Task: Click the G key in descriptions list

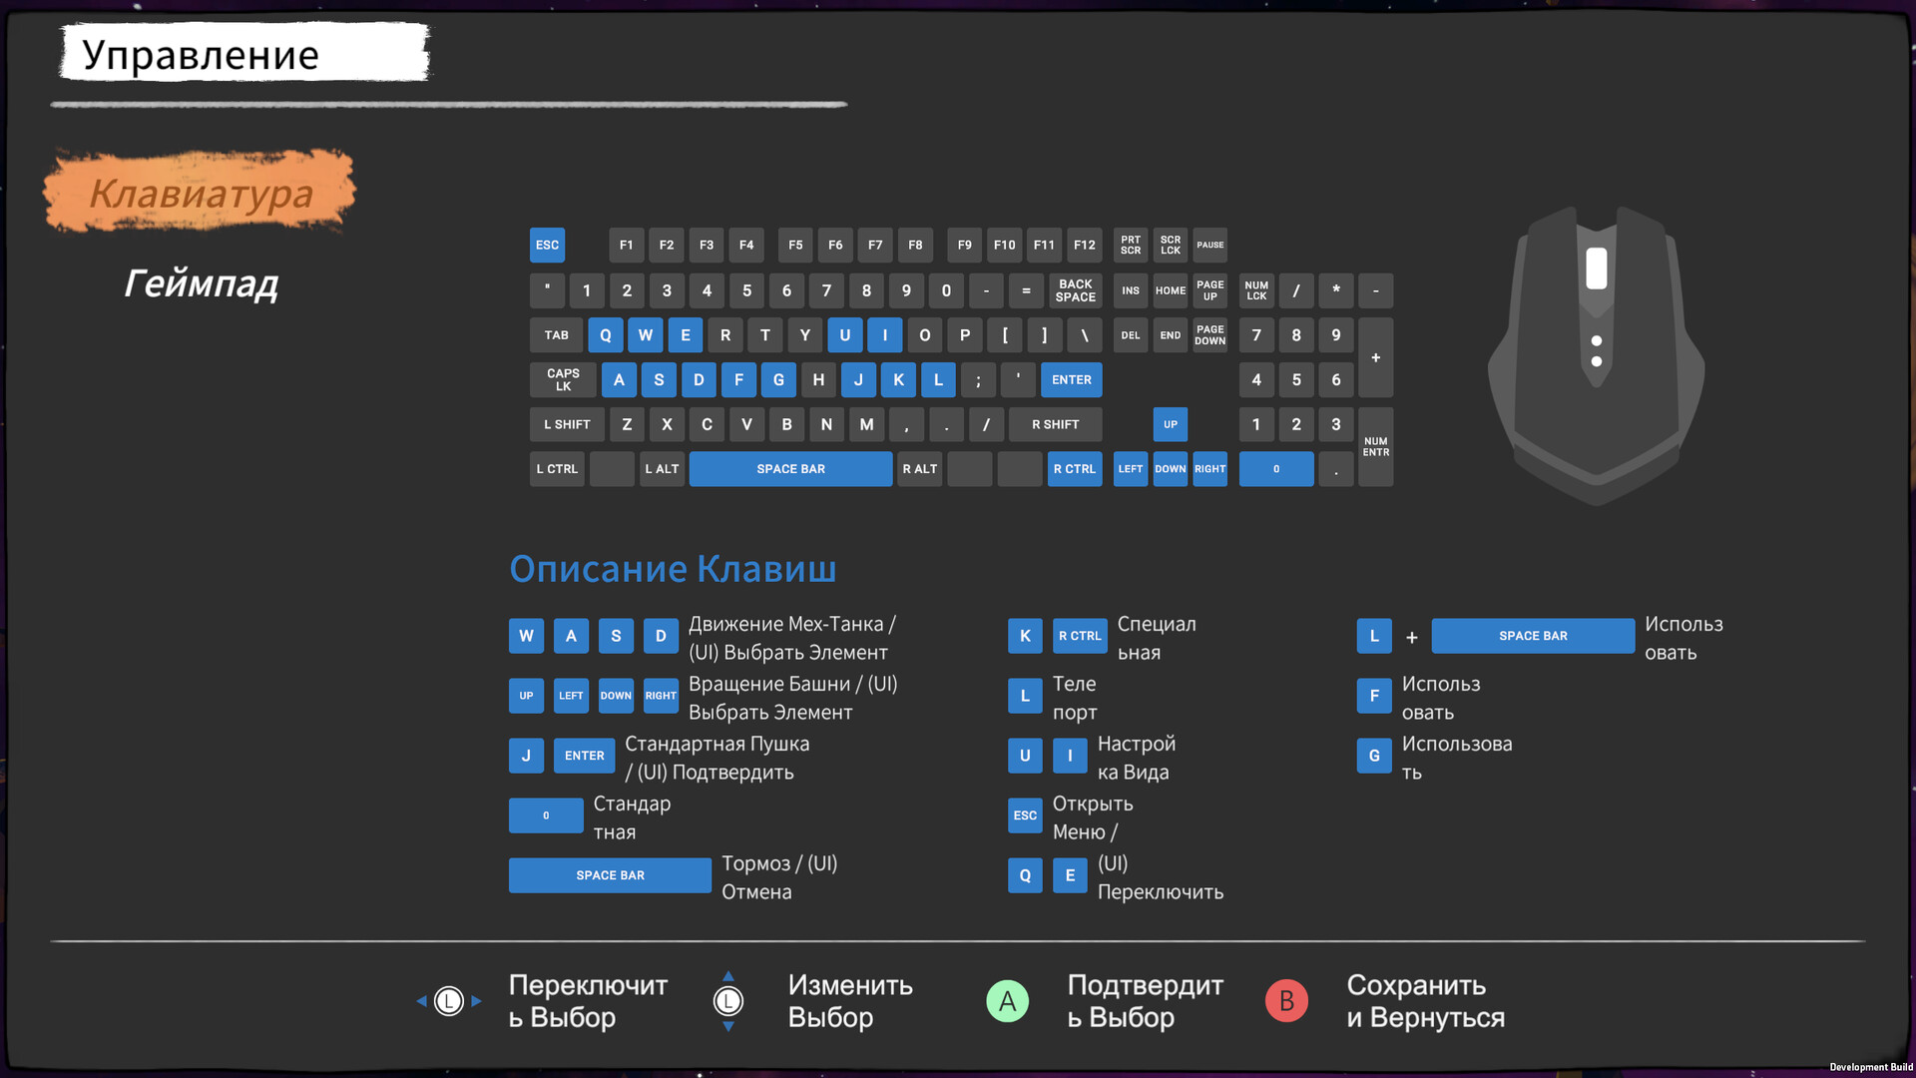Action: pyautogui.click(x=1373, y=756)
